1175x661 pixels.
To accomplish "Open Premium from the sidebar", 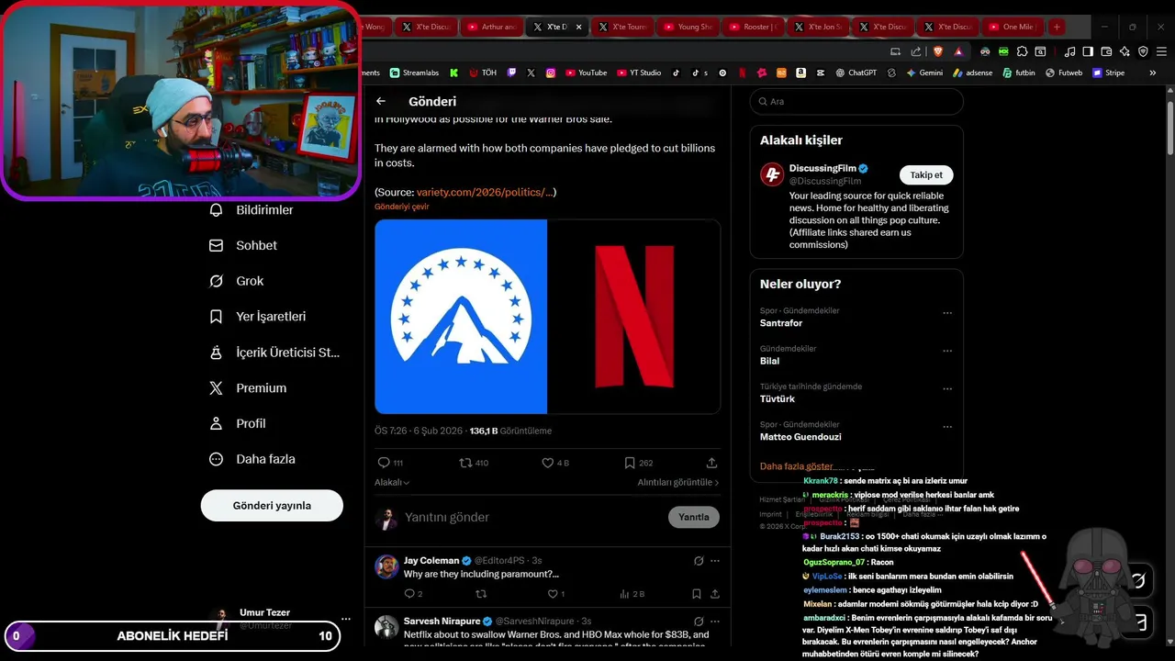I will (x=249, y=388).
